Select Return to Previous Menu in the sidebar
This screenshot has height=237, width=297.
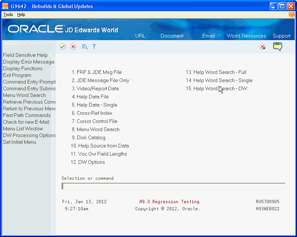[x=29, y=108]
